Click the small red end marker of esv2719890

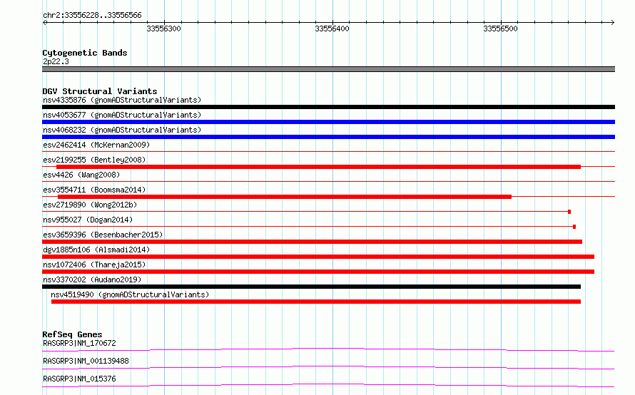pos(569,212)
